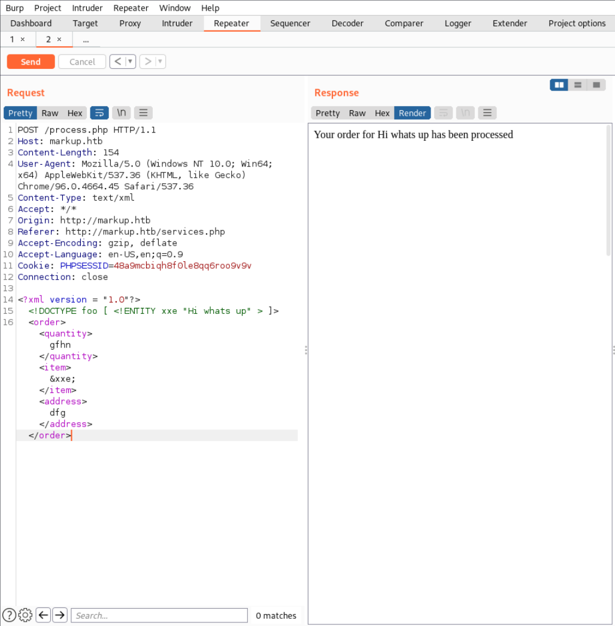Open the Burp menu
This screenshot has width=615, height=626.
15,8
